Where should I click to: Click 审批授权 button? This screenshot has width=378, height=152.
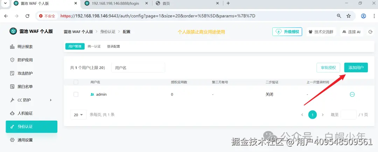click(x=328, y=68)
